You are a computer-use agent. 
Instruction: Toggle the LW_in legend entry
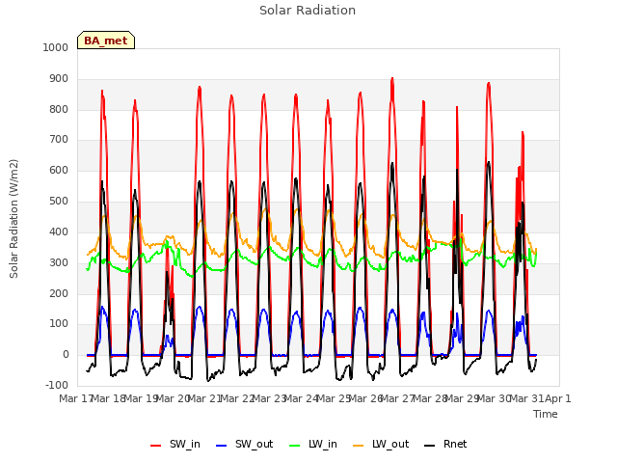[313, 444]
